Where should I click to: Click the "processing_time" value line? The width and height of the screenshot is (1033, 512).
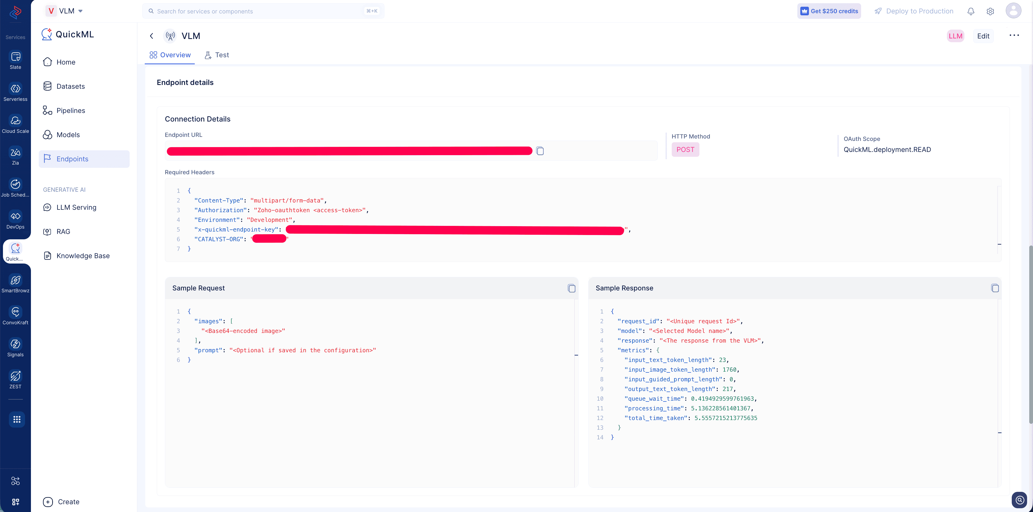coord(689,408)
